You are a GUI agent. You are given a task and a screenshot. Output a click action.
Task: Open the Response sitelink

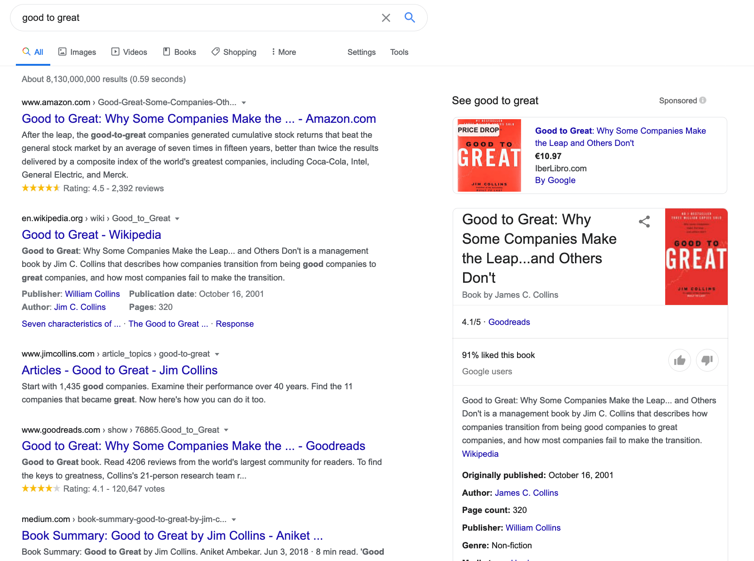pyautogui.click(x=235, y=324)
